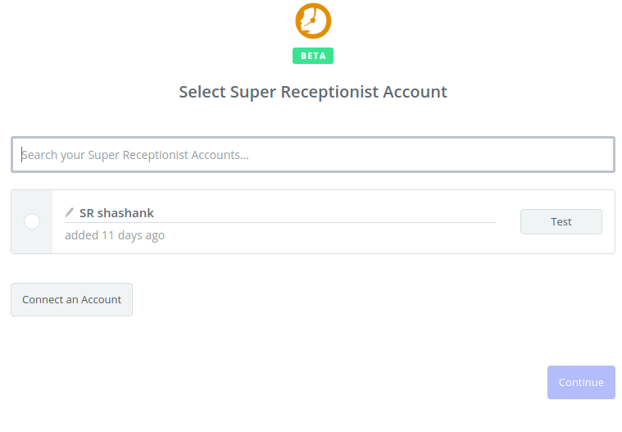Click the green BETA badge
Screen dimensions: 622x432
[x=313, y=56]
